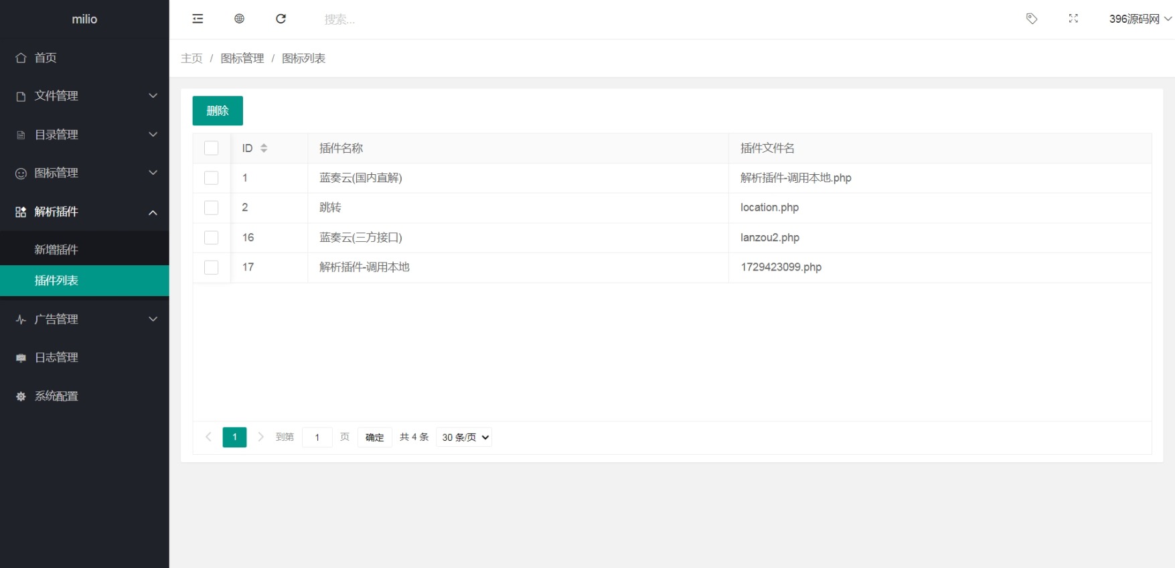1175x568 pixels.
Task: Expand the 广告管理 menu chevron
Action: tap(153, 319)
